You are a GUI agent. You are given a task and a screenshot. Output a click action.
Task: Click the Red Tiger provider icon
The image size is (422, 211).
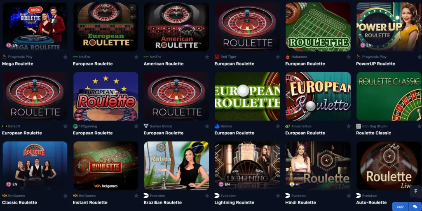tap(217, 57)
